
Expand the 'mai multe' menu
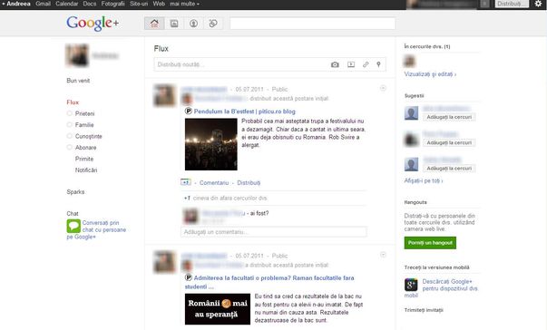[x=184, y=4]
